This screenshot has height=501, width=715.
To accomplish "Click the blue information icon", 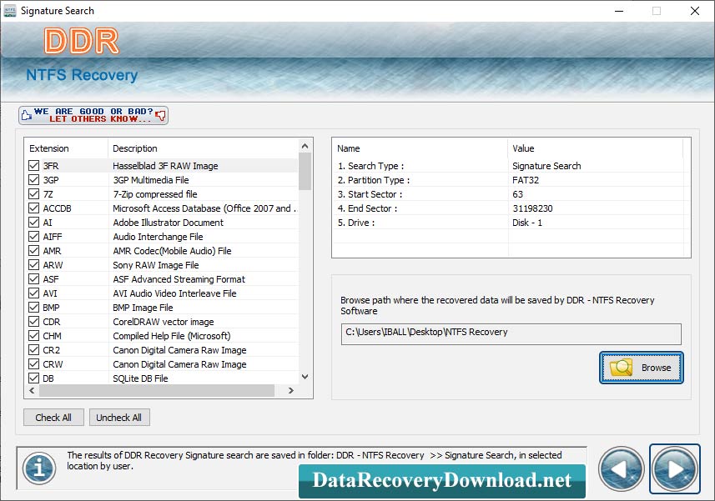I will click(40, 468).
